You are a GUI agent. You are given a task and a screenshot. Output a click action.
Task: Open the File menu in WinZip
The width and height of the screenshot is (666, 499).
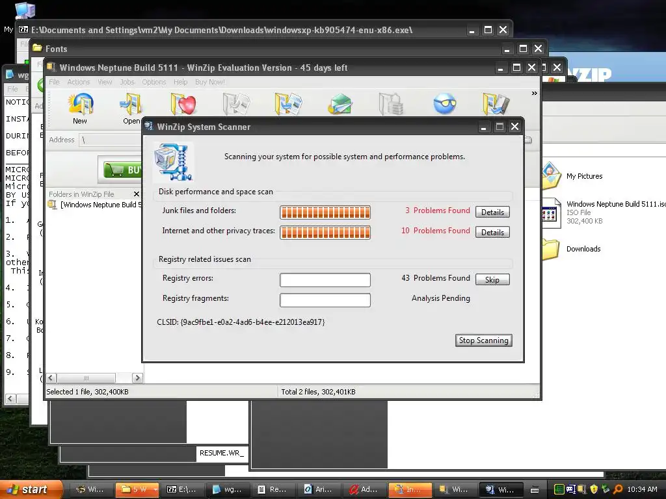point(54,82)
